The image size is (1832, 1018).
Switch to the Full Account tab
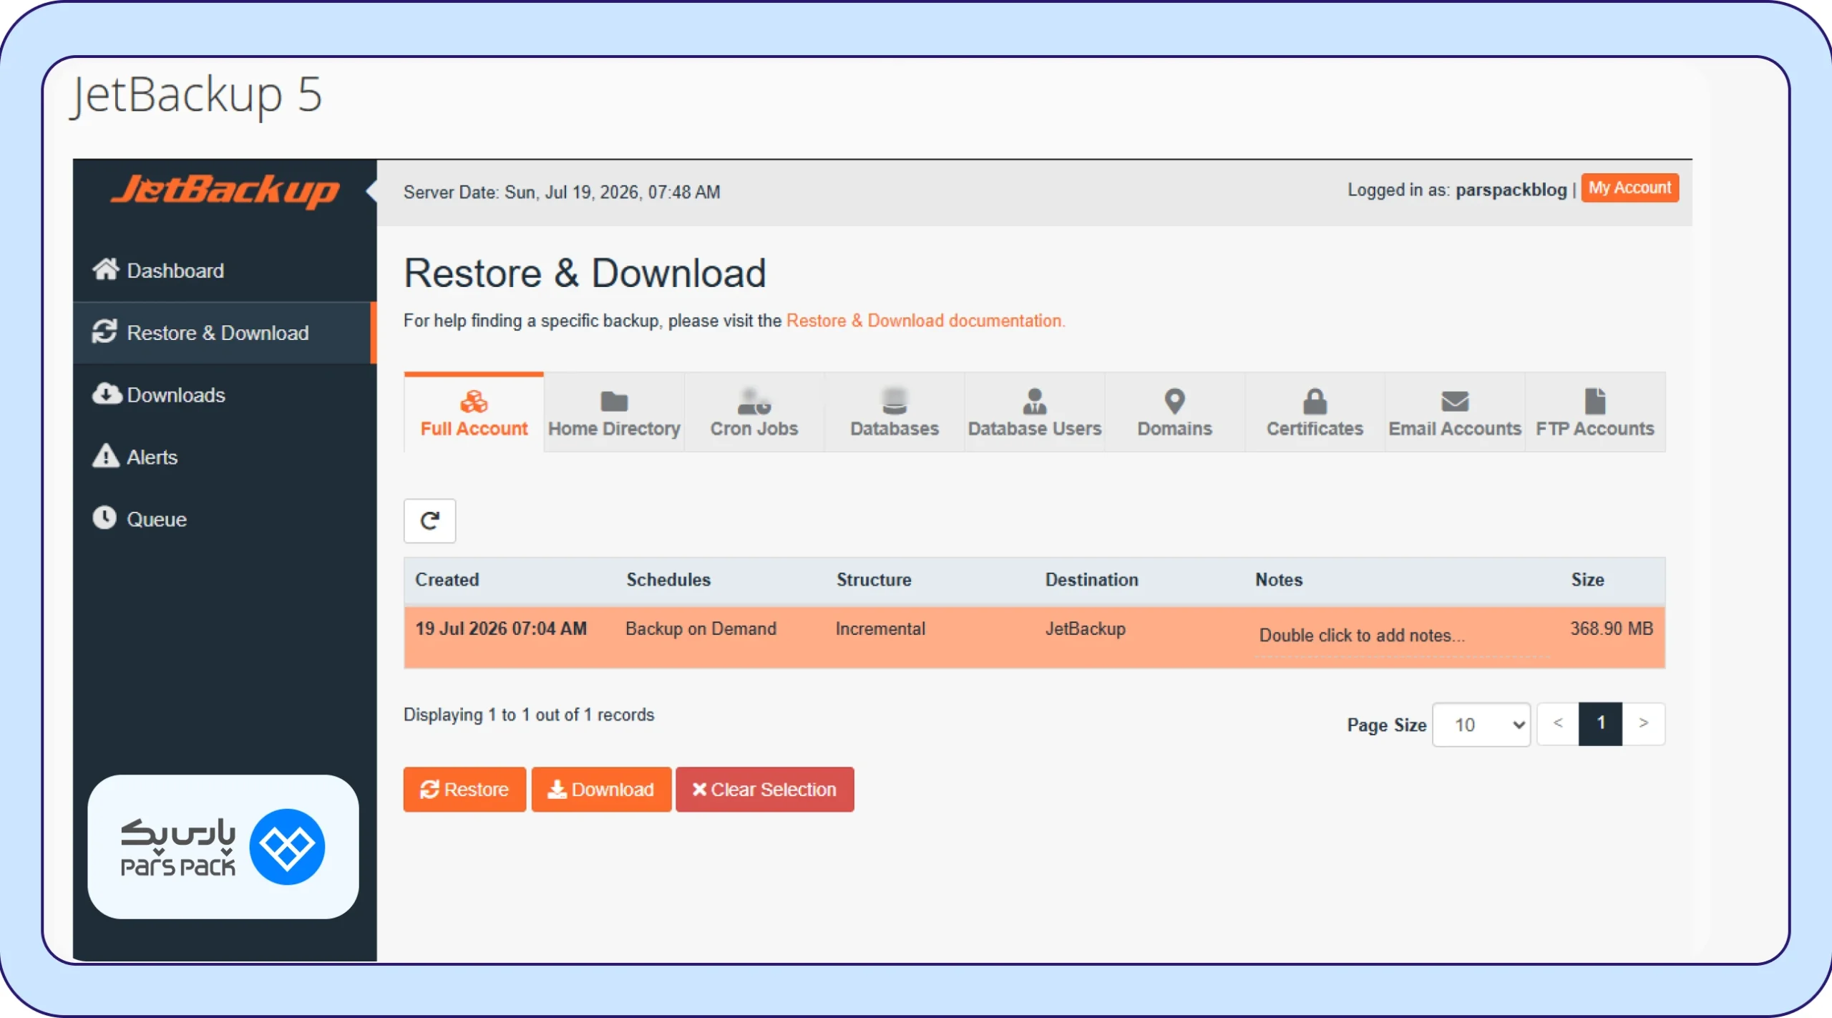[x=474, y=412]
